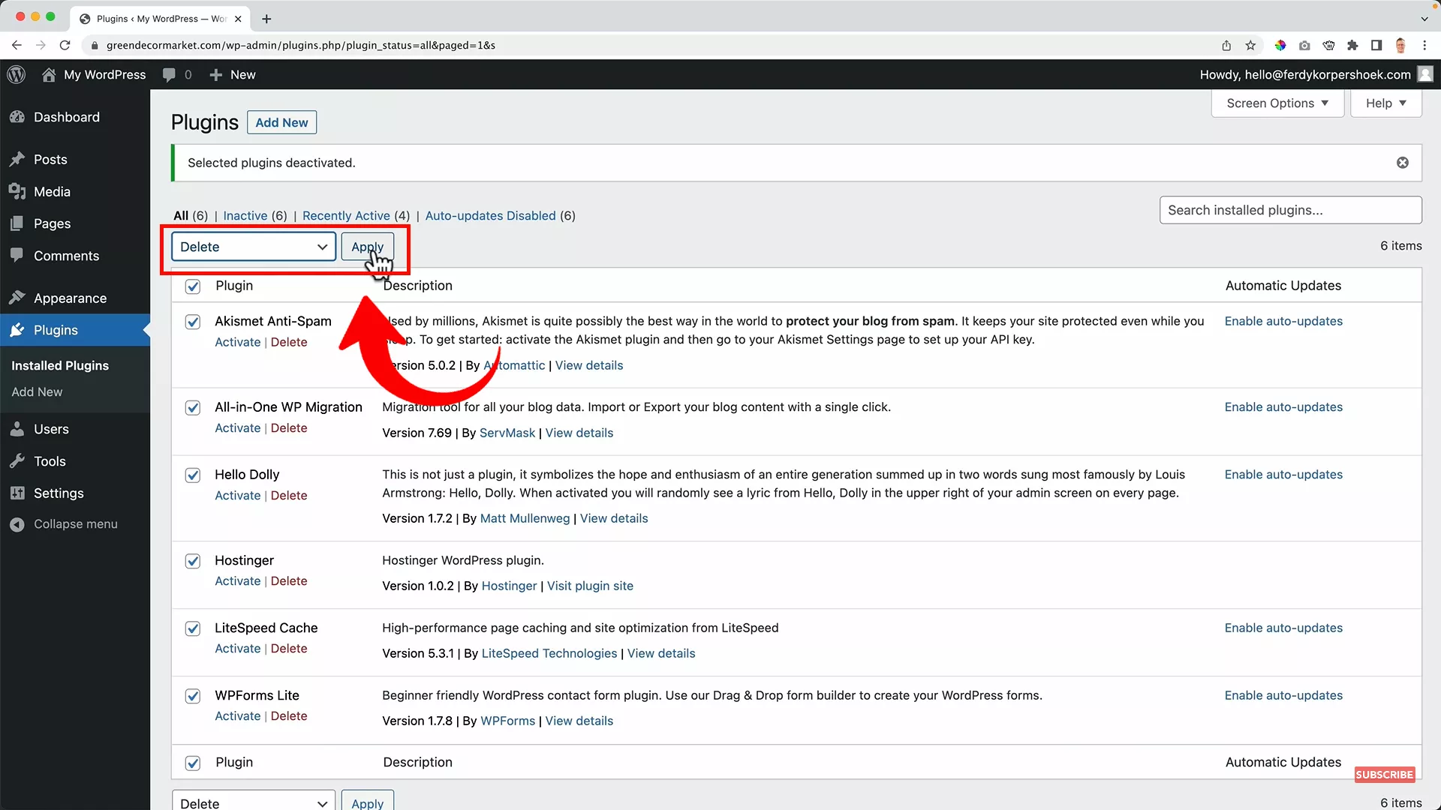Viewport: 1441px width, 810px height.
Task: Uncheck the Akismet Anti-Spam checkbox
Action: click(193, 322)
